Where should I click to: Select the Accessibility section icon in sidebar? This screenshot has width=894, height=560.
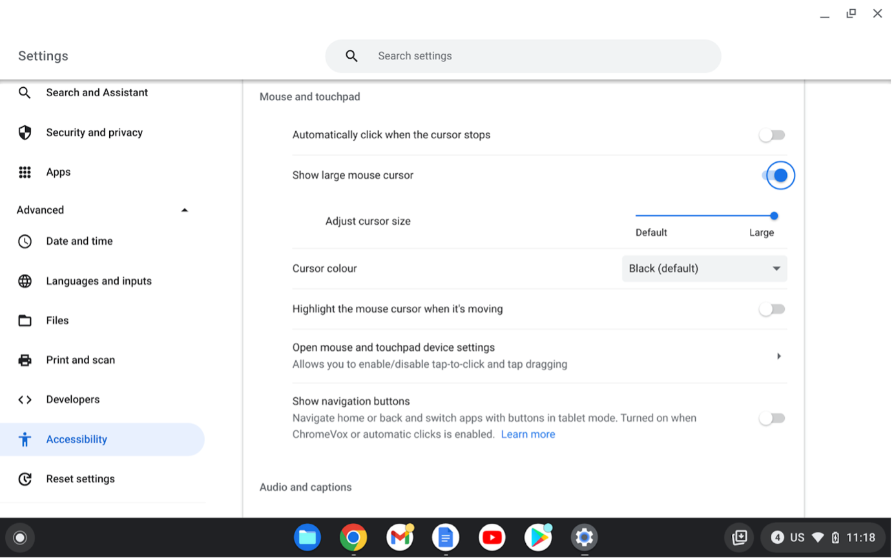[25, 439]
